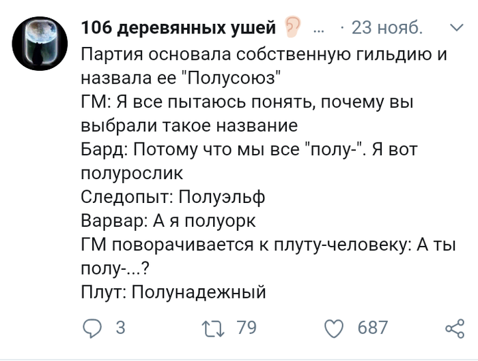Click the word "полурослик" in the tweet
Screen dimensions: 478x361
click(x=132, y=173)
